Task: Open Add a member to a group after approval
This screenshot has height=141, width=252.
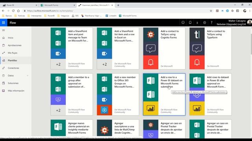Action: 72,94
